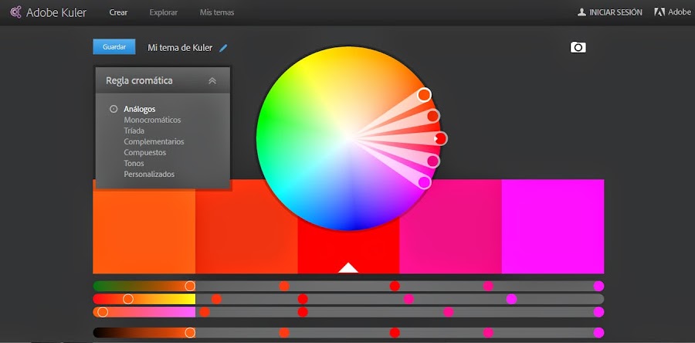Click the pink dot on the top slider row

(x=488, y=286)
